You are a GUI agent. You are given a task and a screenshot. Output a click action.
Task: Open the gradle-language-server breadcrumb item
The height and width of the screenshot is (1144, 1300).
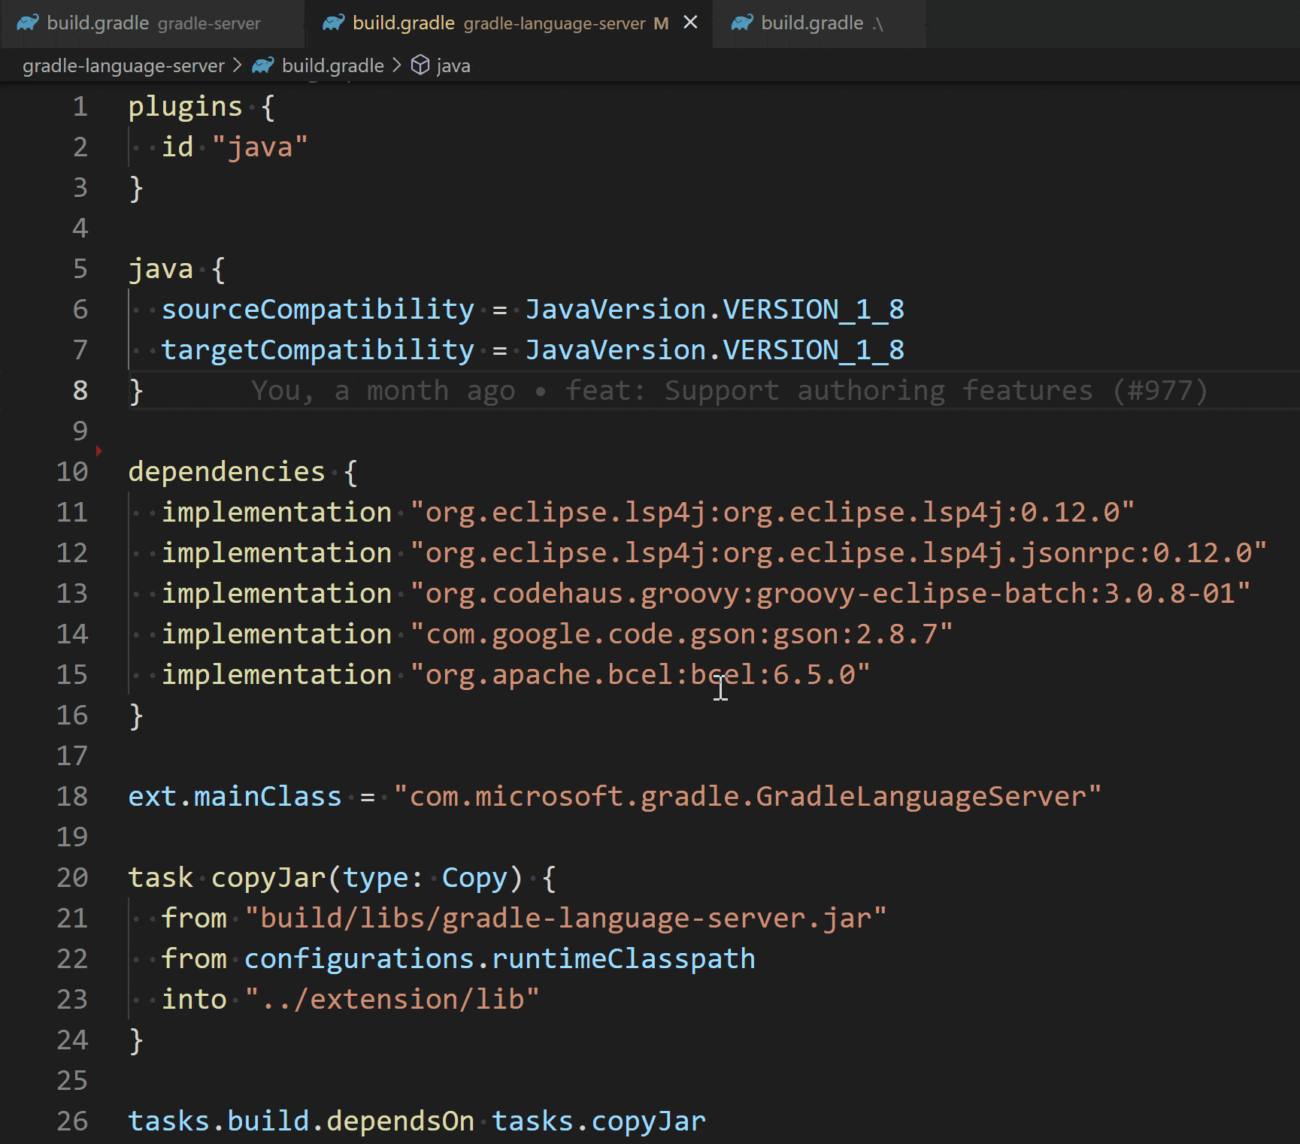click(x=123, y=65)
